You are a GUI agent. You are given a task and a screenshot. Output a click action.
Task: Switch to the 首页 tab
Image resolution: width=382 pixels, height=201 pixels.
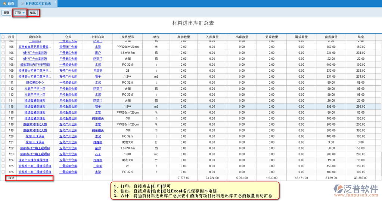tap(10, 3)
